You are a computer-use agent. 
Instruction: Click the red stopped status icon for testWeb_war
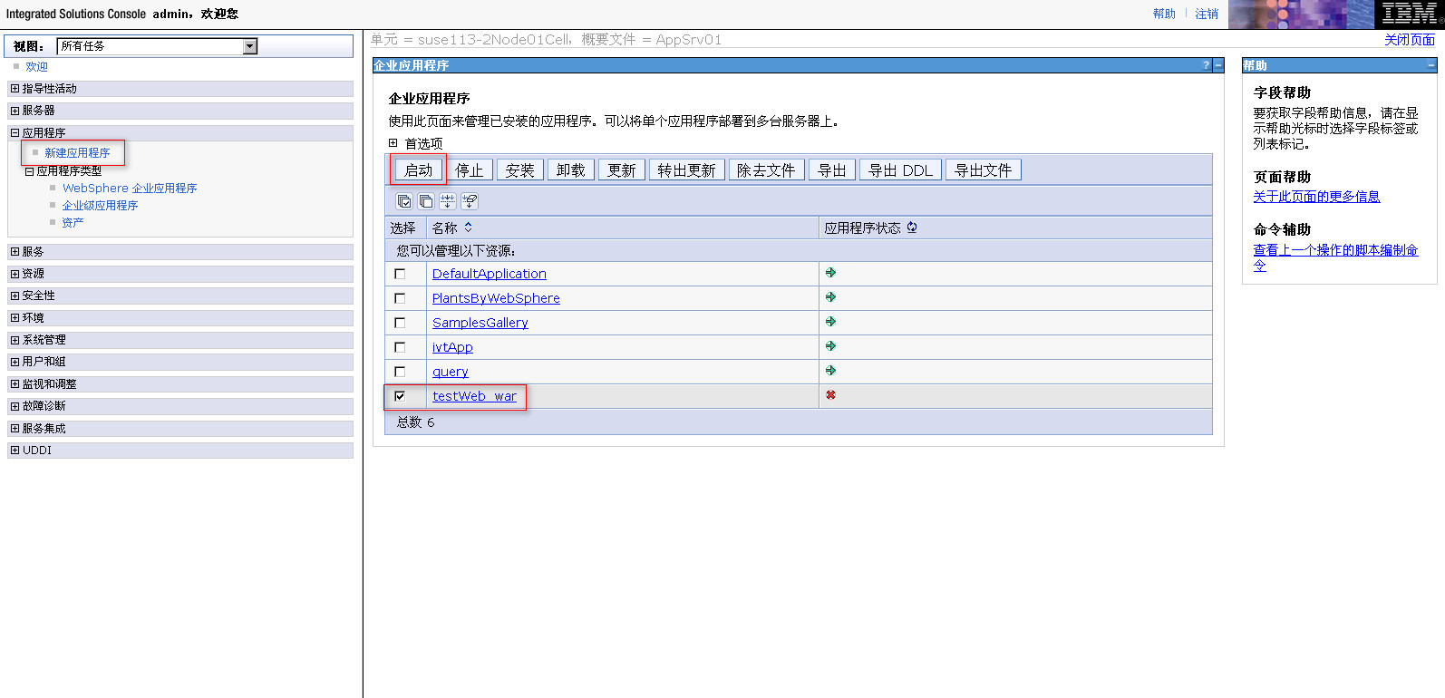point(830,395)
